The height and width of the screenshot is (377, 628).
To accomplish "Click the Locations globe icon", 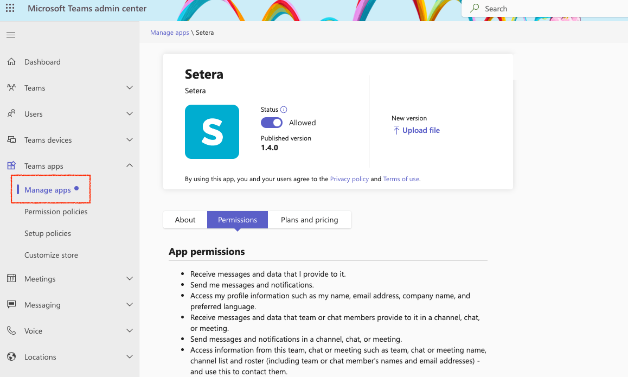I will point(11,357).
